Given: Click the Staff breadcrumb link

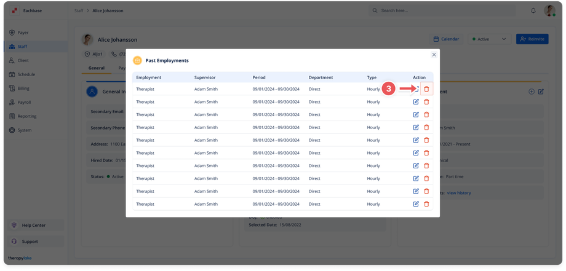Looking at the screenshot, I should point(78,10).
